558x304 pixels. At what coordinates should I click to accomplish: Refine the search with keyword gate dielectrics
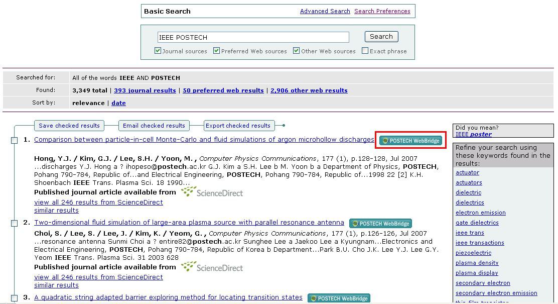tap(477, 223)
